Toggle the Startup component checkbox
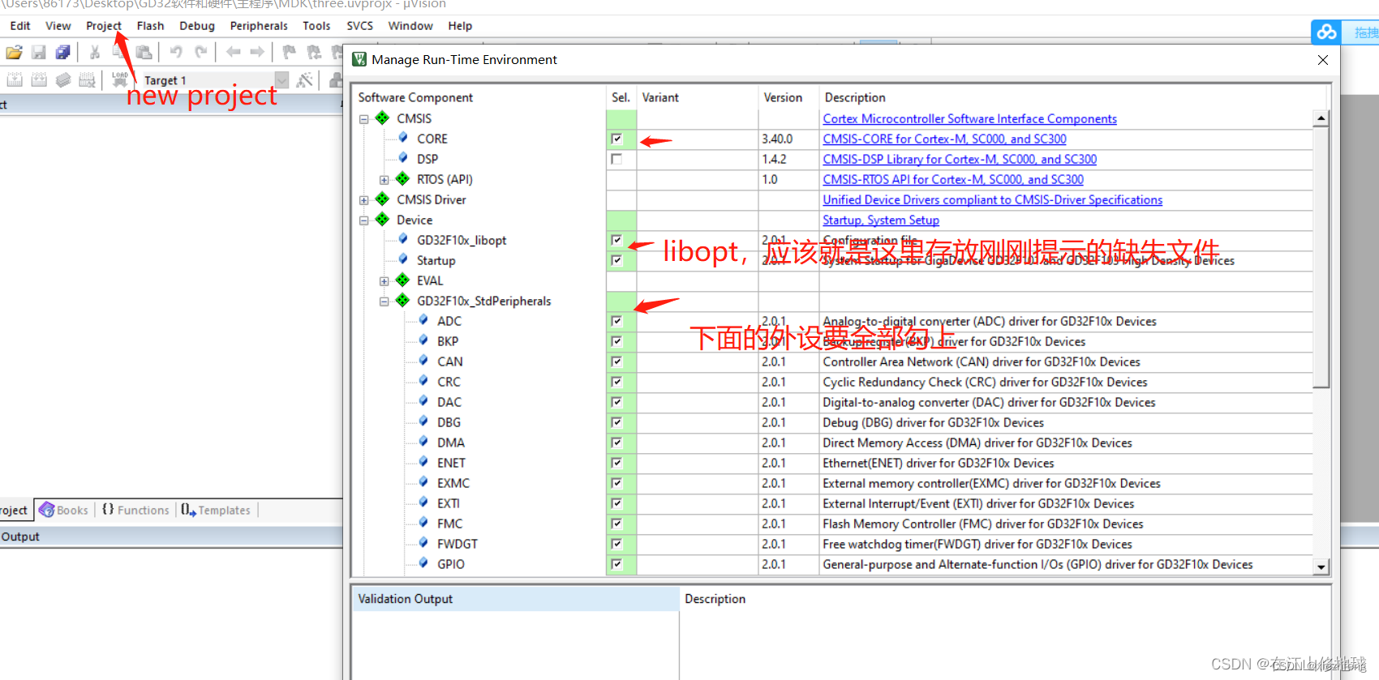This screenshot has width=1379, height=680. (x=616, y=260)
